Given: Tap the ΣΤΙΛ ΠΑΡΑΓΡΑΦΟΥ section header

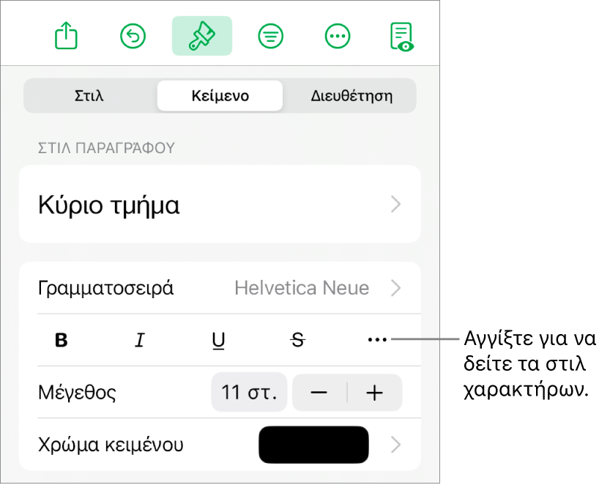Looking at the screenshot, I should click(106, 147).
